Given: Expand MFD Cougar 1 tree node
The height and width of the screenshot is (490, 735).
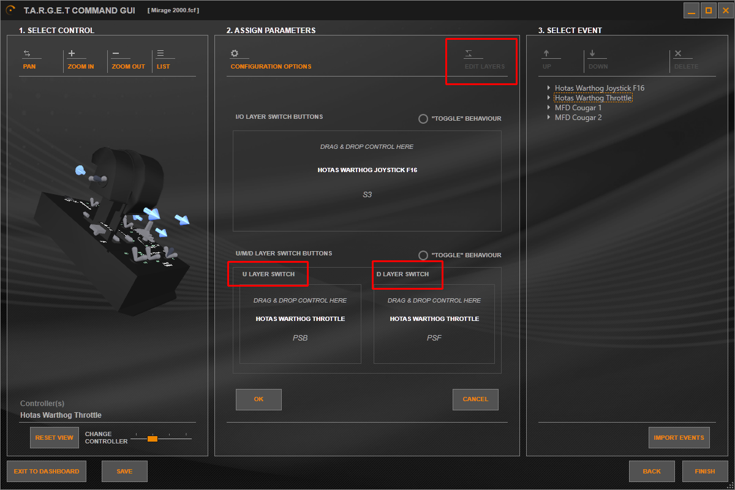Looking at the screenshot, I should pyautogui.click(x=549, y=108).
